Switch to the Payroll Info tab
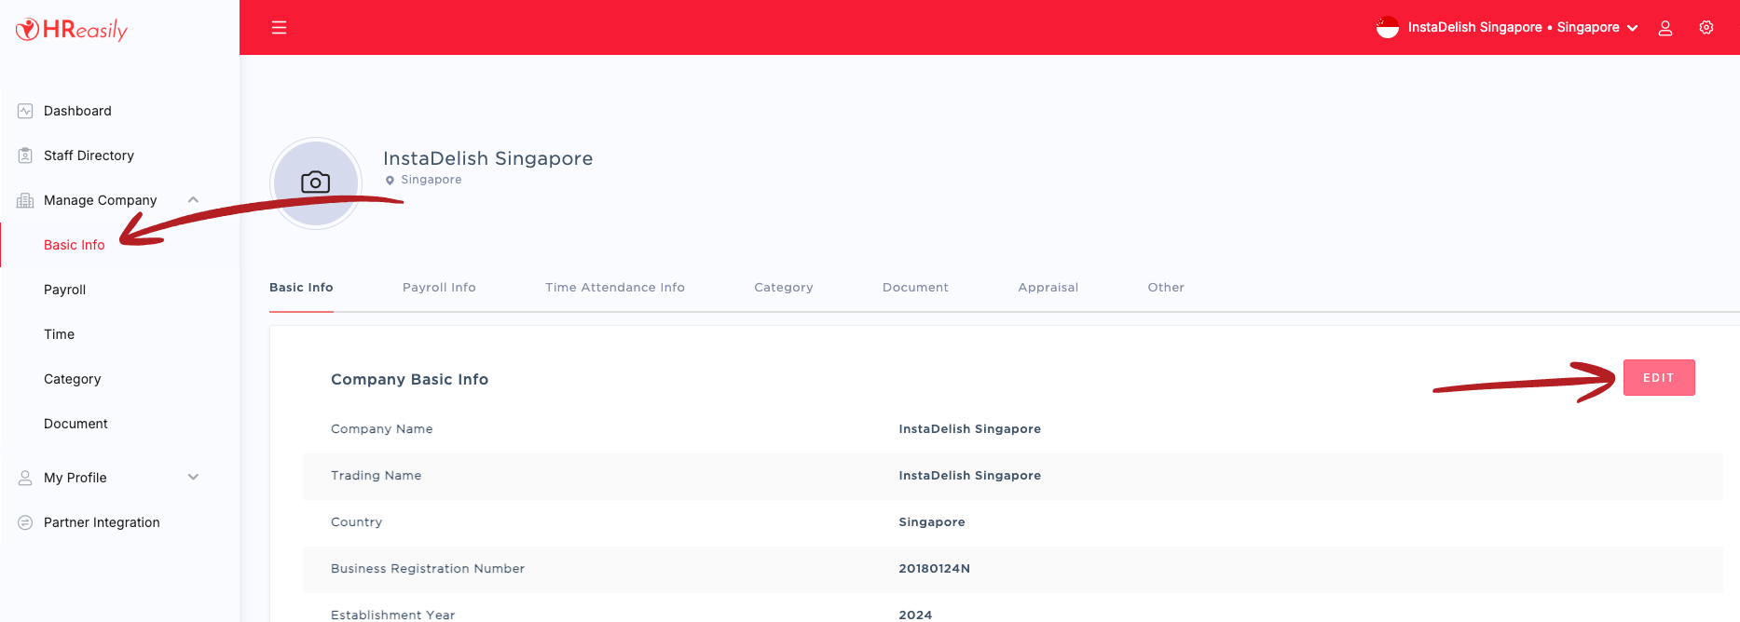The width and height of the screenshot is (1740, 622). coord(439,288)
